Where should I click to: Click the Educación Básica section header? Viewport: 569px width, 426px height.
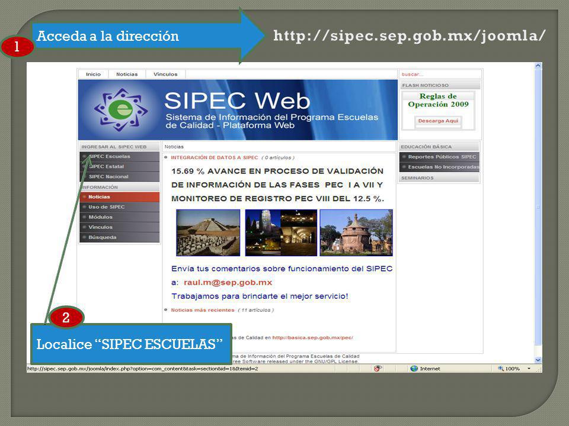[x=439, y=147]
